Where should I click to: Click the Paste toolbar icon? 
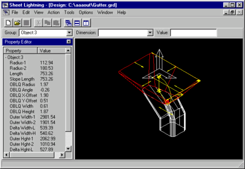click(x=56, y=23)
